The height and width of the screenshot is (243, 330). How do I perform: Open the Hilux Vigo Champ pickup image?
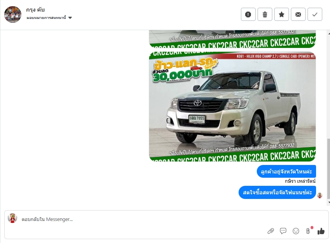tap(232, 107)
